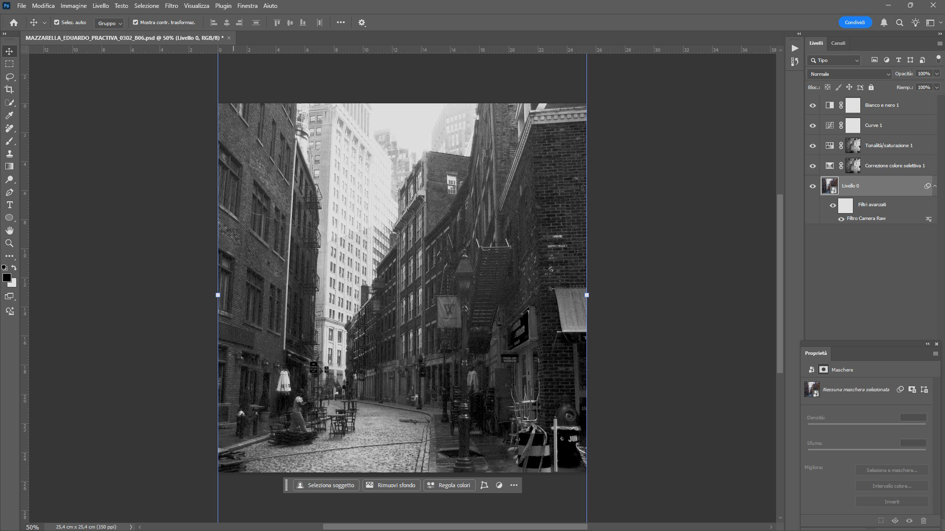Select the Lasso tool
The image size is (945, 531).
9,77
